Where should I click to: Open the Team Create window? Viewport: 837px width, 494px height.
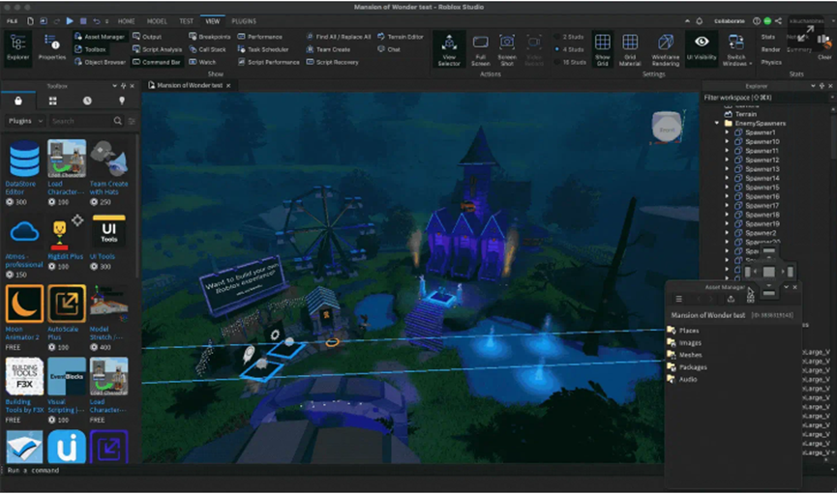coord(328,49)
